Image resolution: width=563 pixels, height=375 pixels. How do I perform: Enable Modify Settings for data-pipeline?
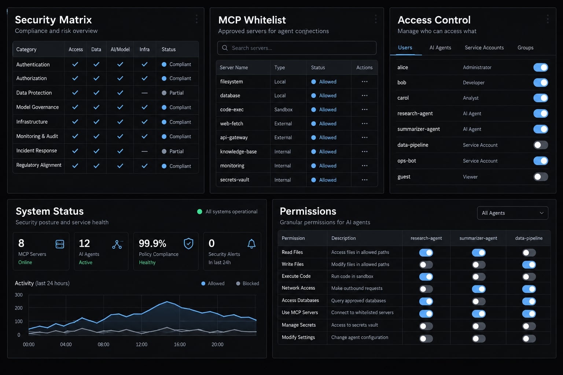pos(529,338)
